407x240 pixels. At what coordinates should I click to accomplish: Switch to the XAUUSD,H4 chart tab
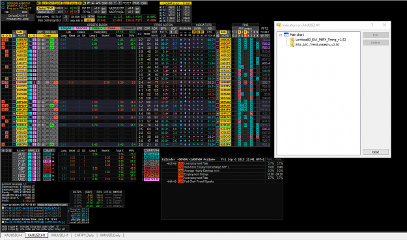coord(13,235)
